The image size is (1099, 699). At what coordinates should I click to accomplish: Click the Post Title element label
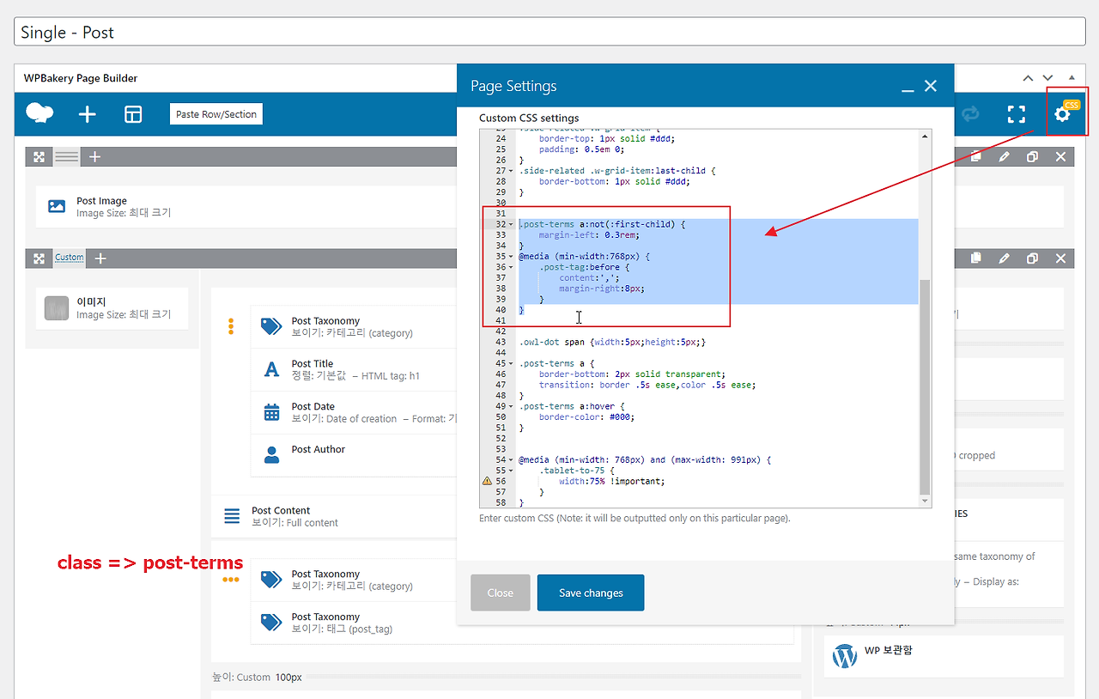(x=313, y=364)
